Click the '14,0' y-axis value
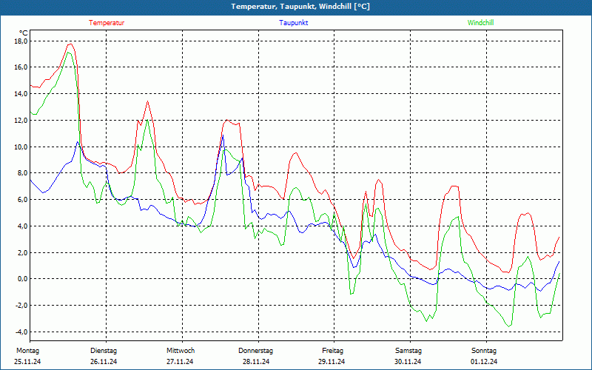This screenshot has height=370, width=592. pyautogui.click(x=21, y=94)
